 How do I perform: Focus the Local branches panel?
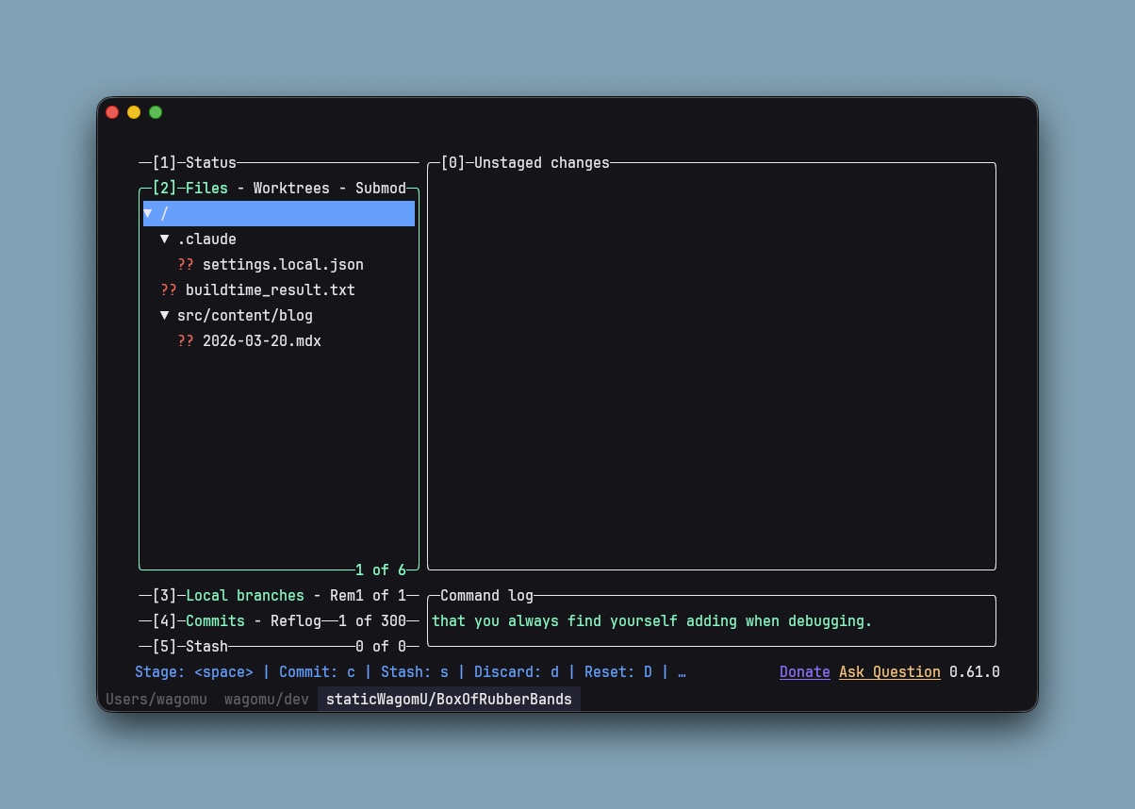point(244,596)
